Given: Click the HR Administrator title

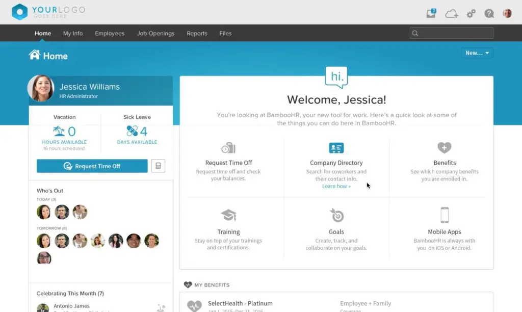Looking at the screenshot, I should click(x=79, y=96).
